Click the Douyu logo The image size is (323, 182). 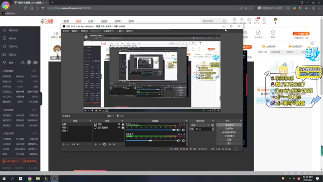point(47,21)
